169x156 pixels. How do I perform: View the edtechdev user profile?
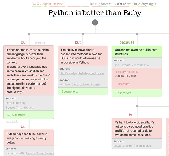pos(124,84)
